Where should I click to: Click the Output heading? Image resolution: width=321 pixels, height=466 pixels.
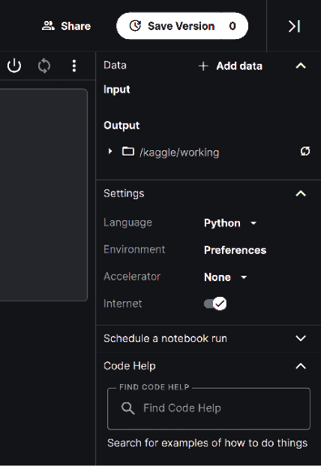(x=122, y=125)
